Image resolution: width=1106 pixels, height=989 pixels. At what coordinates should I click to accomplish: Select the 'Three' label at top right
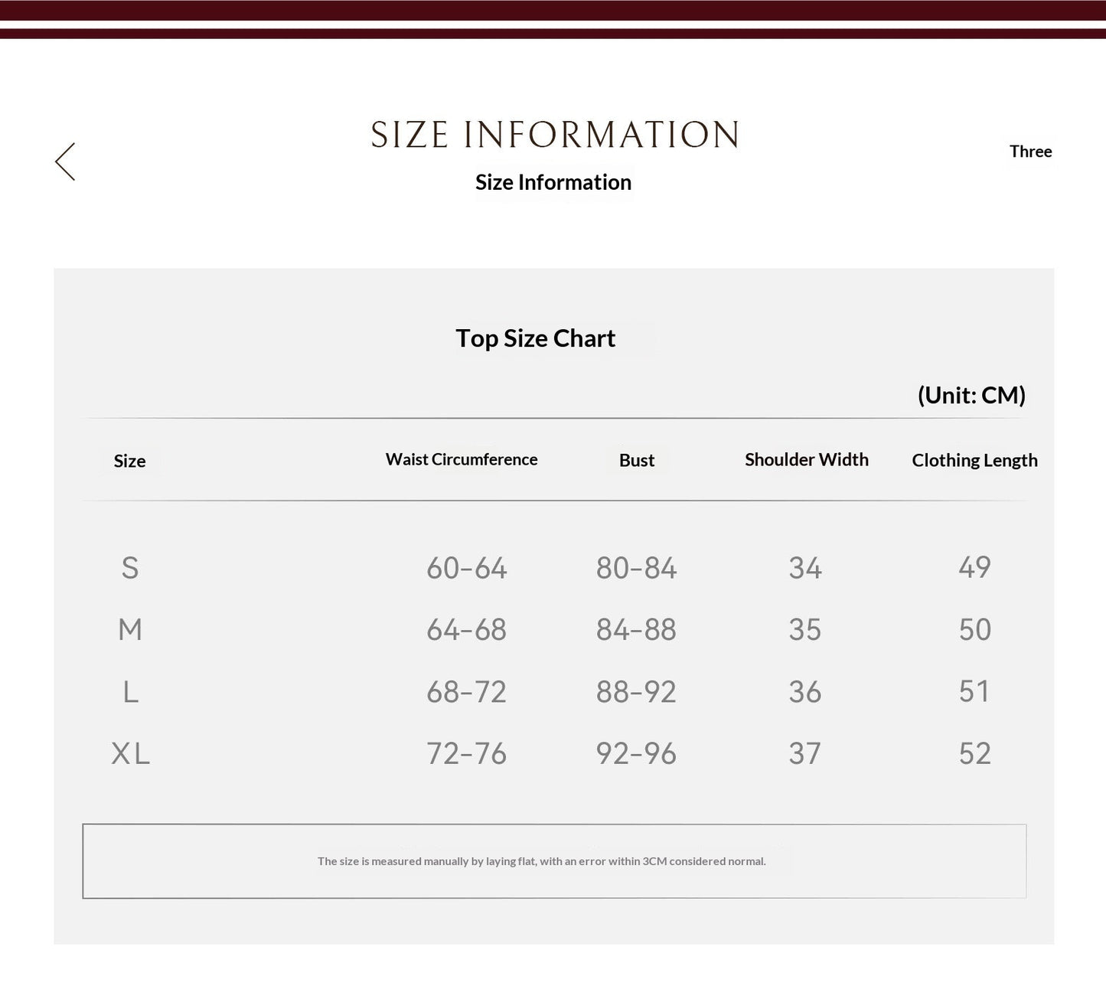click(1030, 152)
